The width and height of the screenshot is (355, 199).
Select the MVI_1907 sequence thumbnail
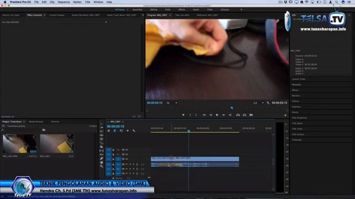pyautogui.click(x=57, y=144)
